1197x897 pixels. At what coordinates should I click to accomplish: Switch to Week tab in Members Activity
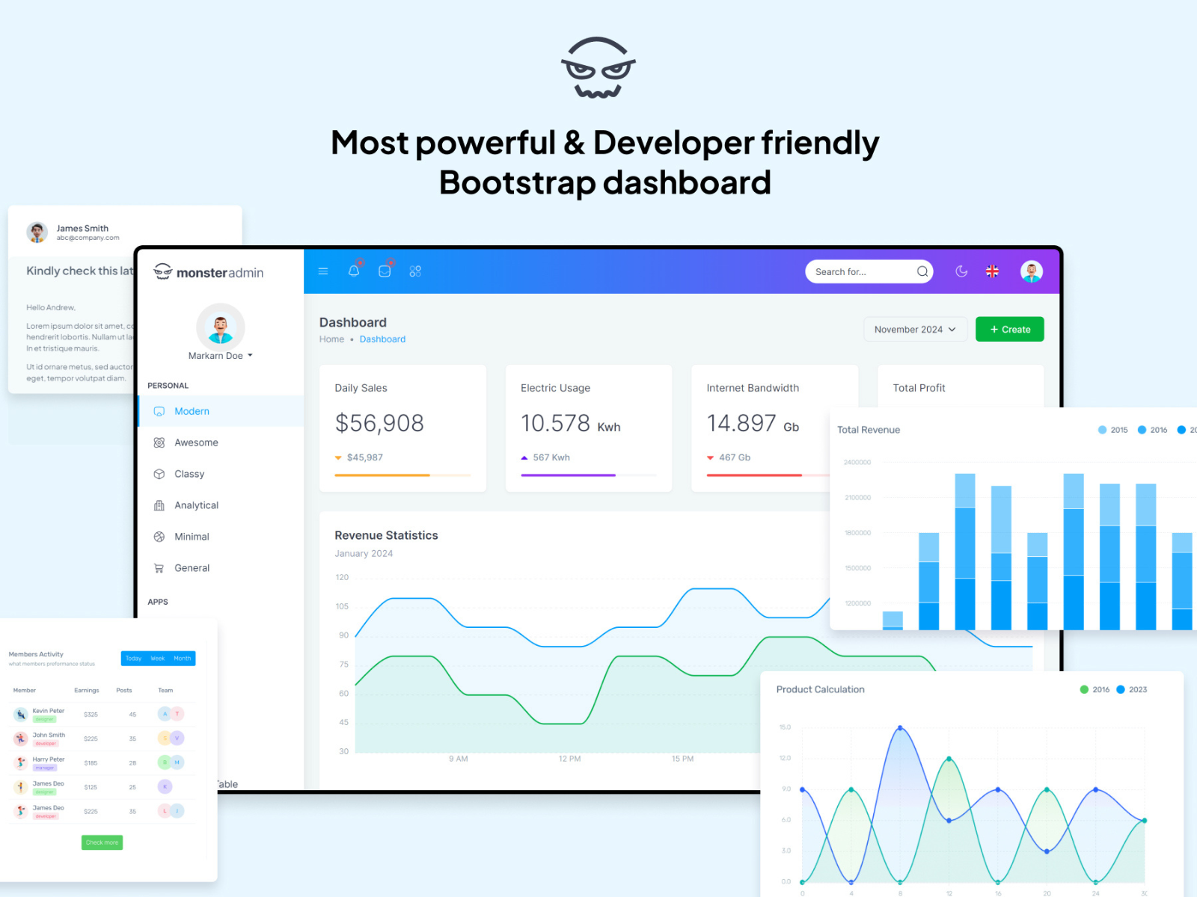[157, 659]
